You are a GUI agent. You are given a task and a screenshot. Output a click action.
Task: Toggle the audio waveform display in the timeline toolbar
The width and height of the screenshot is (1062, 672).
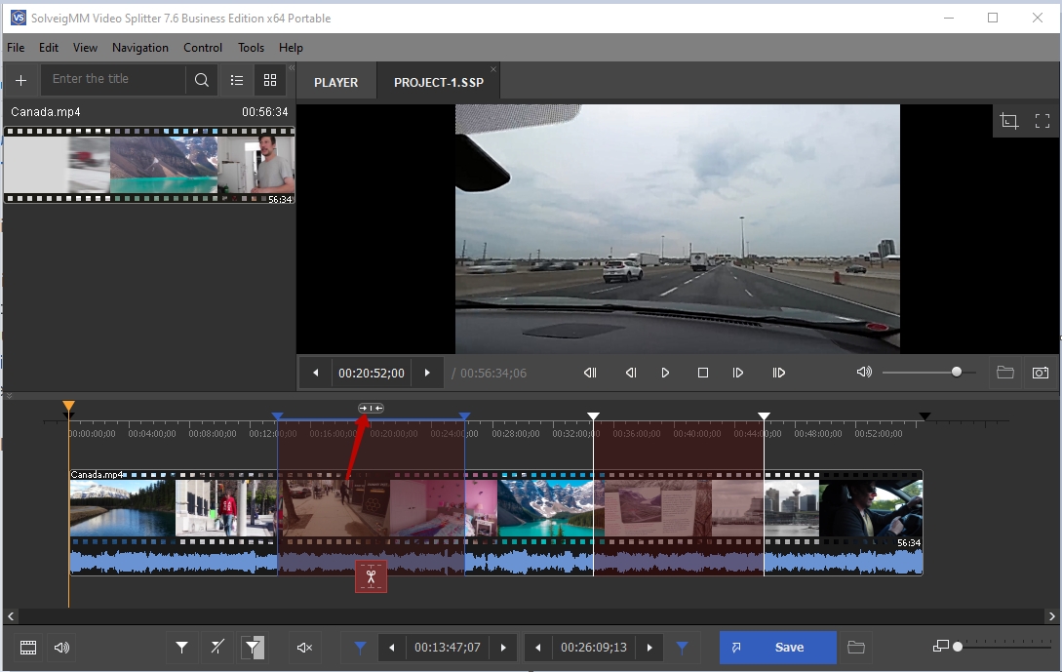pyautogui.click(x=62, y=647)
